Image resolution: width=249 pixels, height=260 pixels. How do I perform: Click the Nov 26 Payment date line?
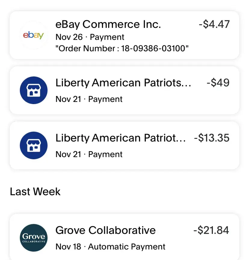coord(90,37)
